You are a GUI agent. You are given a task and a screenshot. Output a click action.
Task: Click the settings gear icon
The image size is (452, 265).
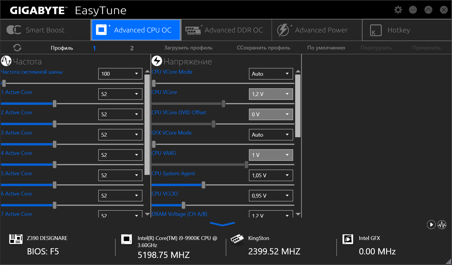(398, 10)
